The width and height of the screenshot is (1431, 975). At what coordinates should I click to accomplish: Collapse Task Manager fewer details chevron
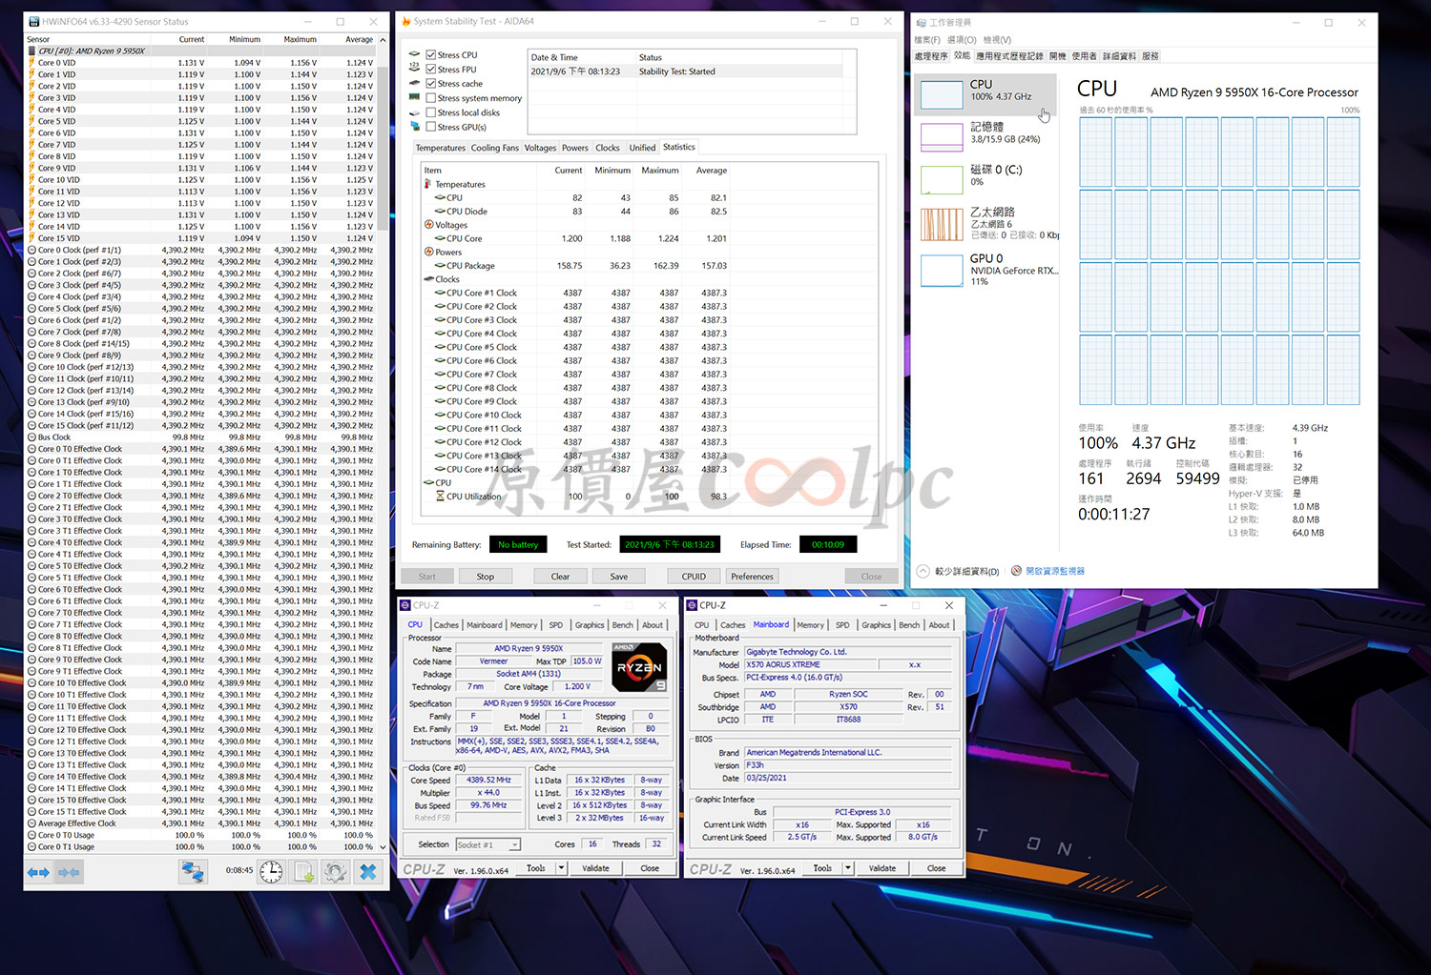coord(923,571)
